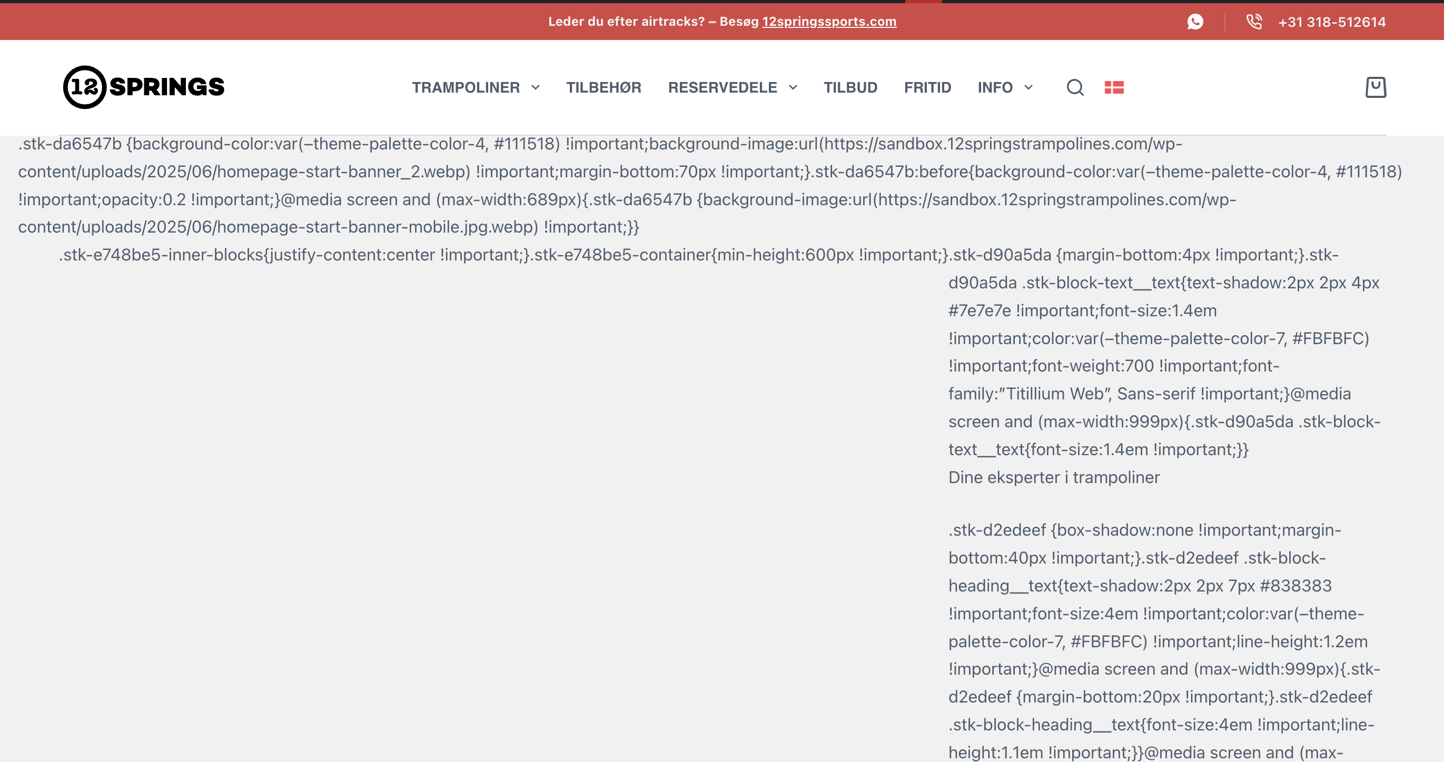Click the WhatsApp contact icon

point(1195,22)
